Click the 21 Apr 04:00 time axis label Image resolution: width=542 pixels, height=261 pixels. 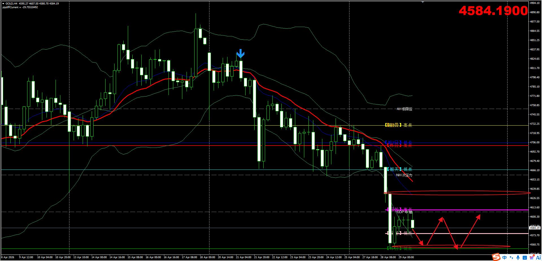[x=243, y=257]
